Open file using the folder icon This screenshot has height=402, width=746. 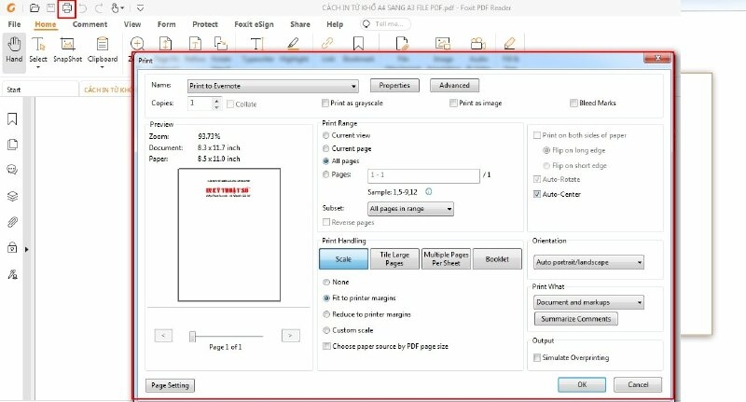35,8
